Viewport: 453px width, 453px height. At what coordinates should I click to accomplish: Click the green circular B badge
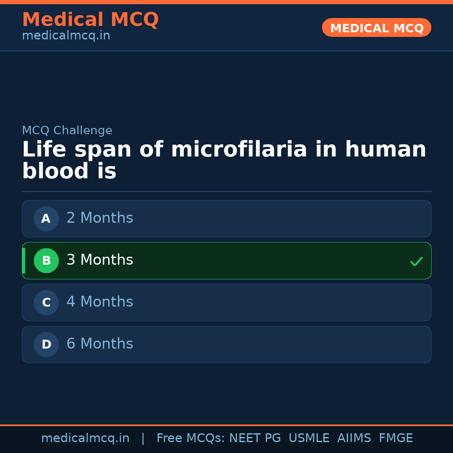coord(46,260)
